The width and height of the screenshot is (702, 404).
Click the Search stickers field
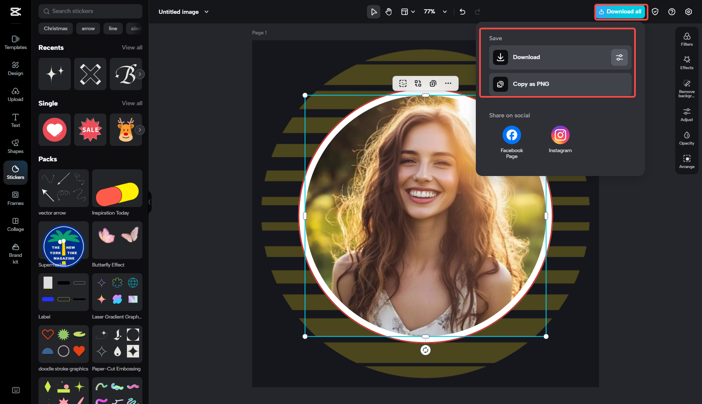(90, 11)
